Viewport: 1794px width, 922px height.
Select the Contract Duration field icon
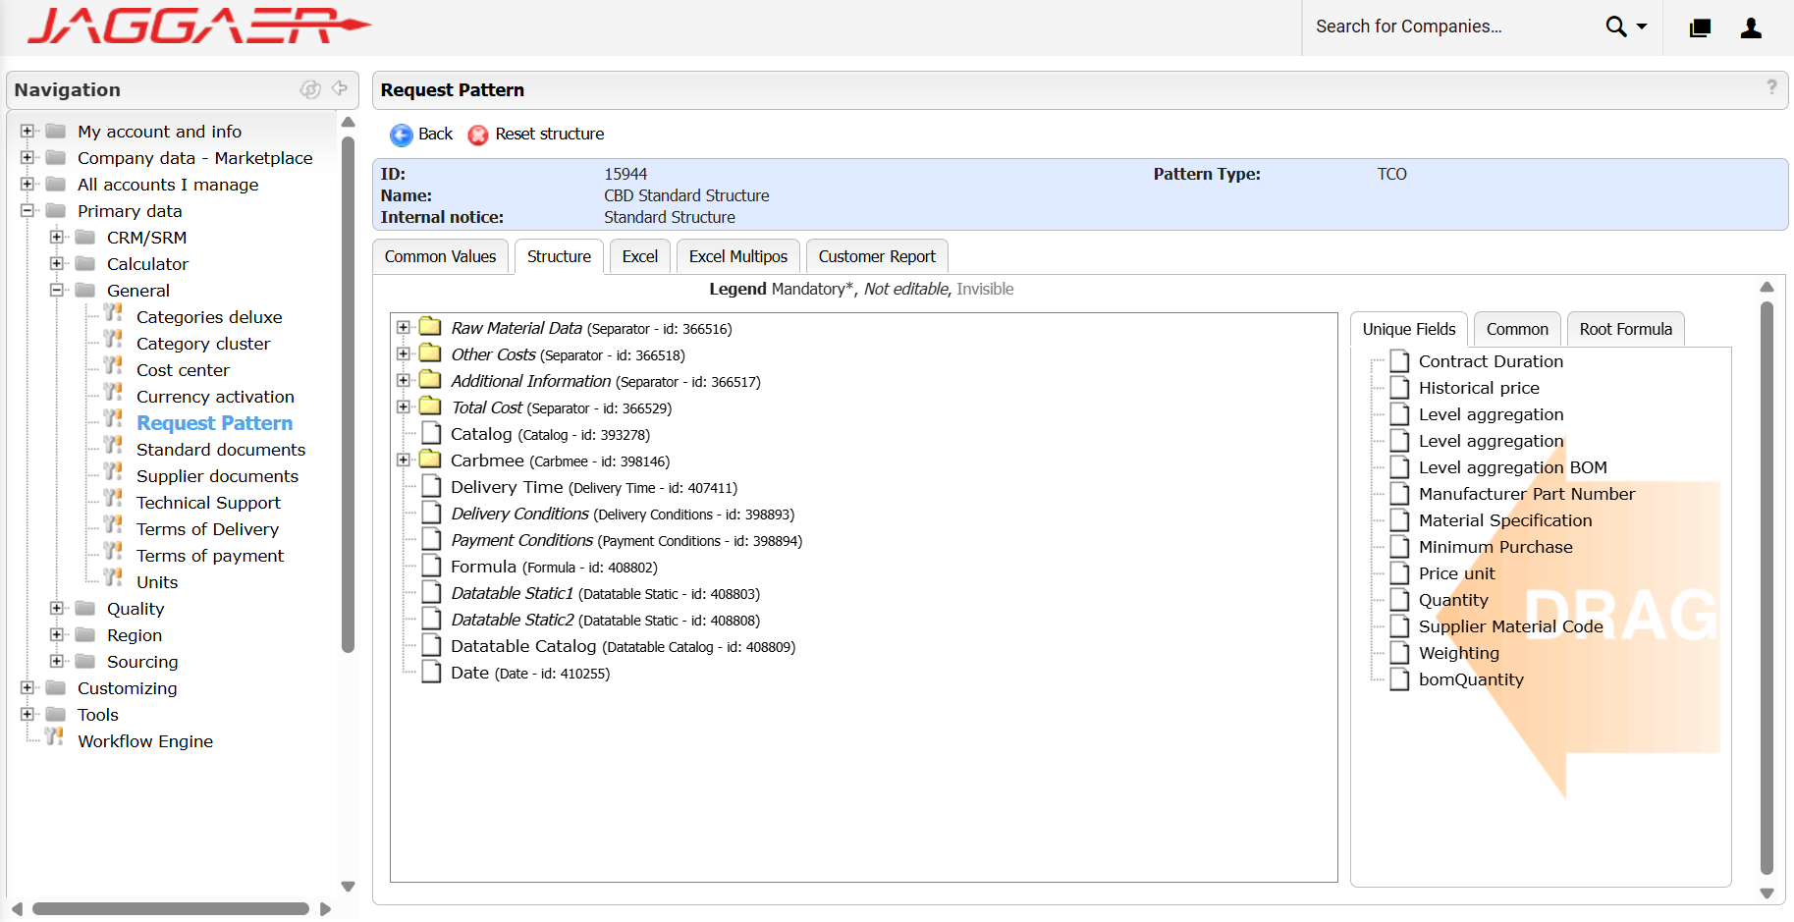[x=1399, y=361]
